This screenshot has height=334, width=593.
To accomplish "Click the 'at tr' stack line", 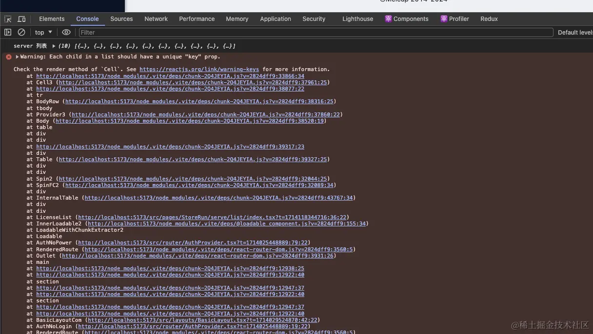I will click(35, 95).
